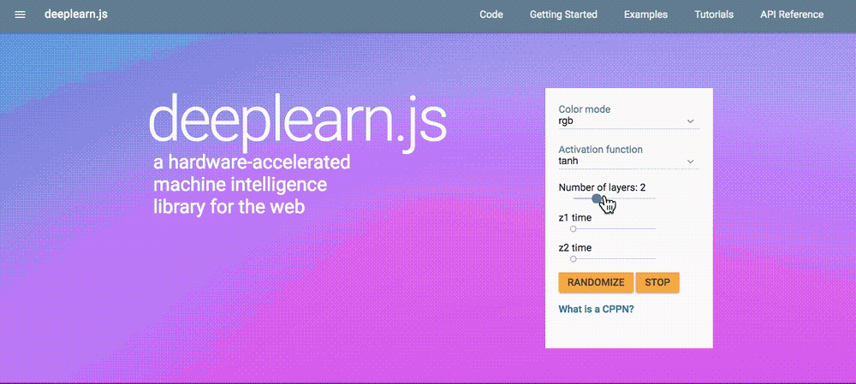Click the Color mode dropdown chevron
856x384 pixels.
tap(691, 121)
